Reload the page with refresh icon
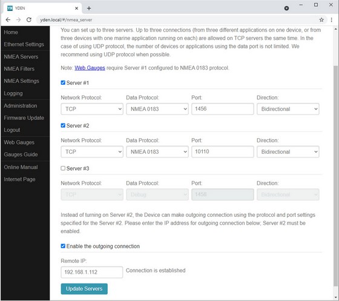The height and width of the screenshot is (301, 339). pyautogui.click(x=29, y=19)
